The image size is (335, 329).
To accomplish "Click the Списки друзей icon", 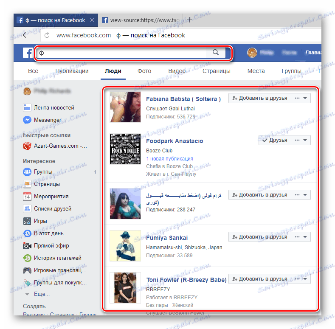I will pyautogui.click(x=27, y=209).
